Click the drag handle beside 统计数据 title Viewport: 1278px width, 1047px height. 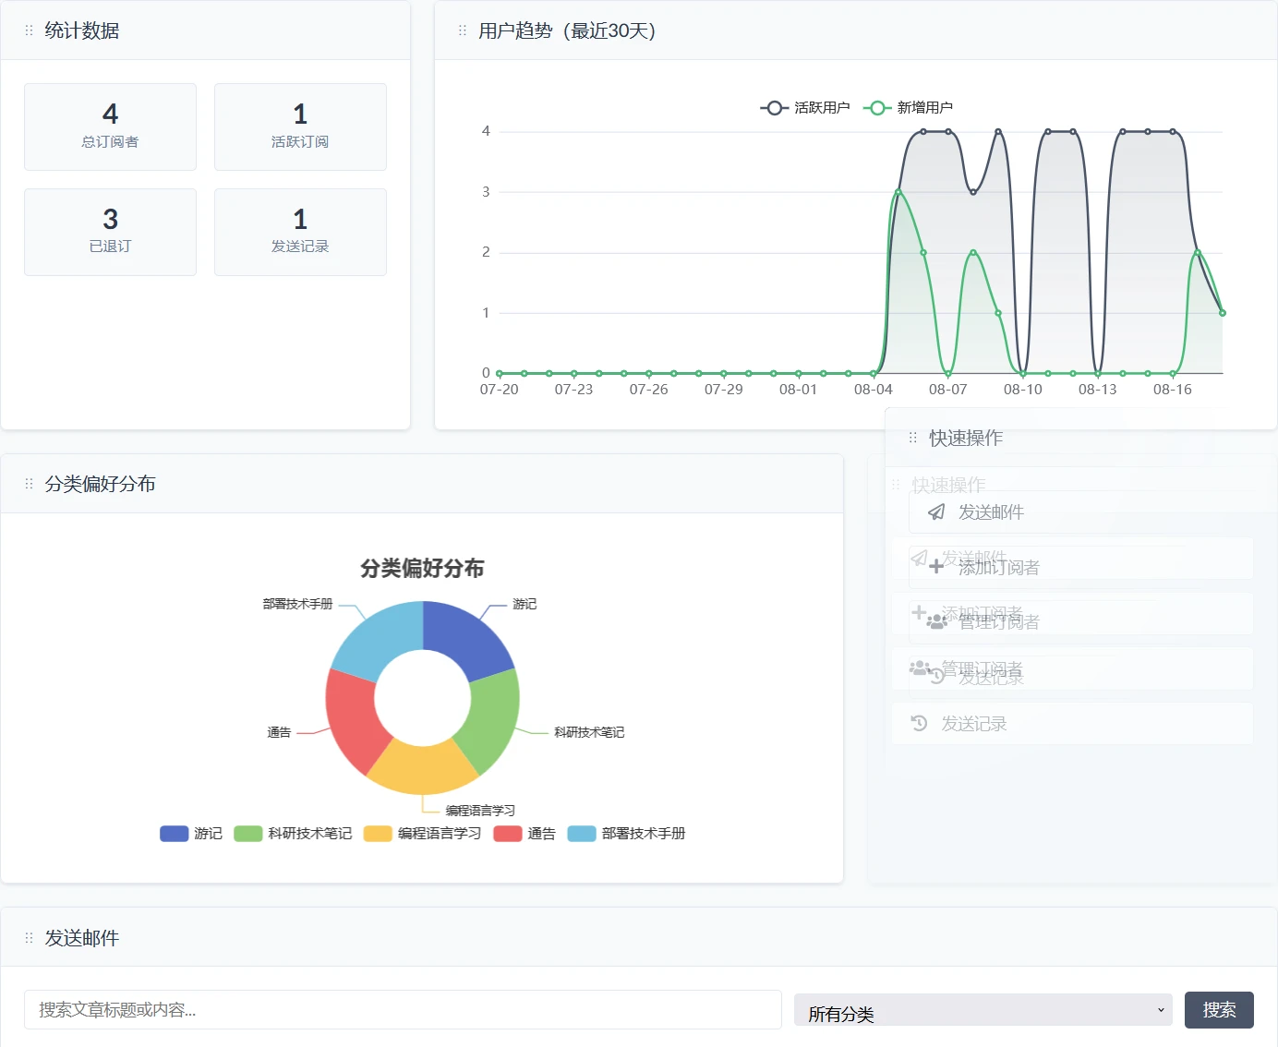click(29, 30)
